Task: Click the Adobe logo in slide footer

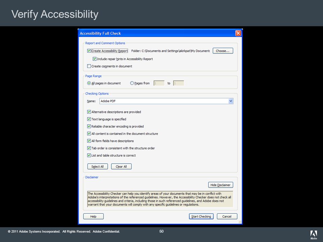Action: [x=314, y=235]
